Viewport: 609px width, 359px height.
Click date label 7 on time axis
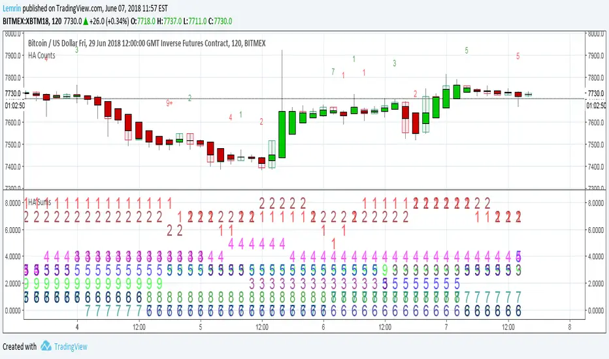[x=446, y=327]
